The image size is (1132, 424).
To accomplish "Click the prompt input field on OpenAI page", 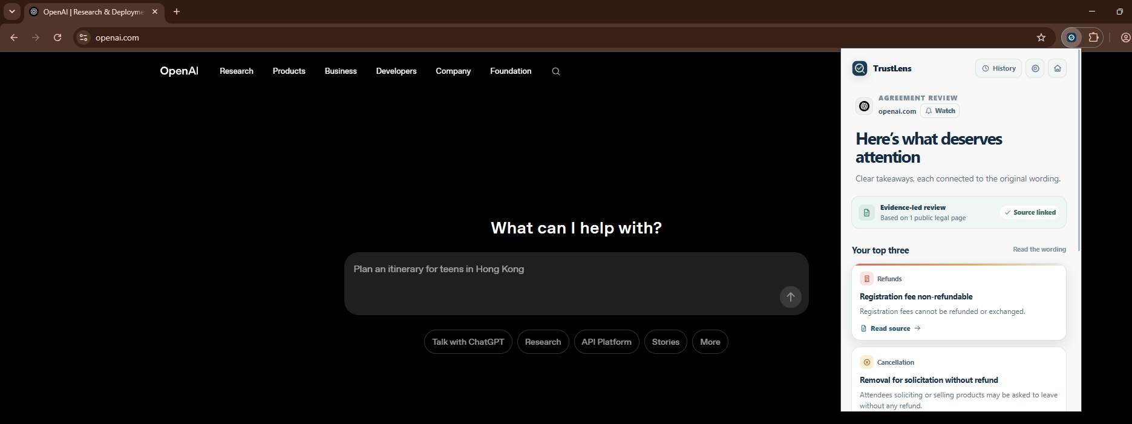I will point(576,284).
